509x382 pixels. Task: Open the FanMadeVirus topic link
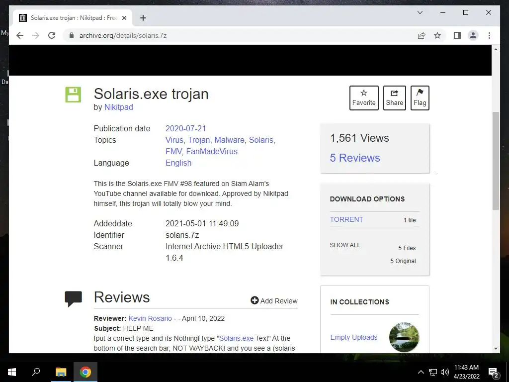pyautogui.click(x=212, y=151)
